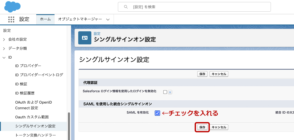Toggle the SAML を有効化 checkbox

[x=158, y=113]
